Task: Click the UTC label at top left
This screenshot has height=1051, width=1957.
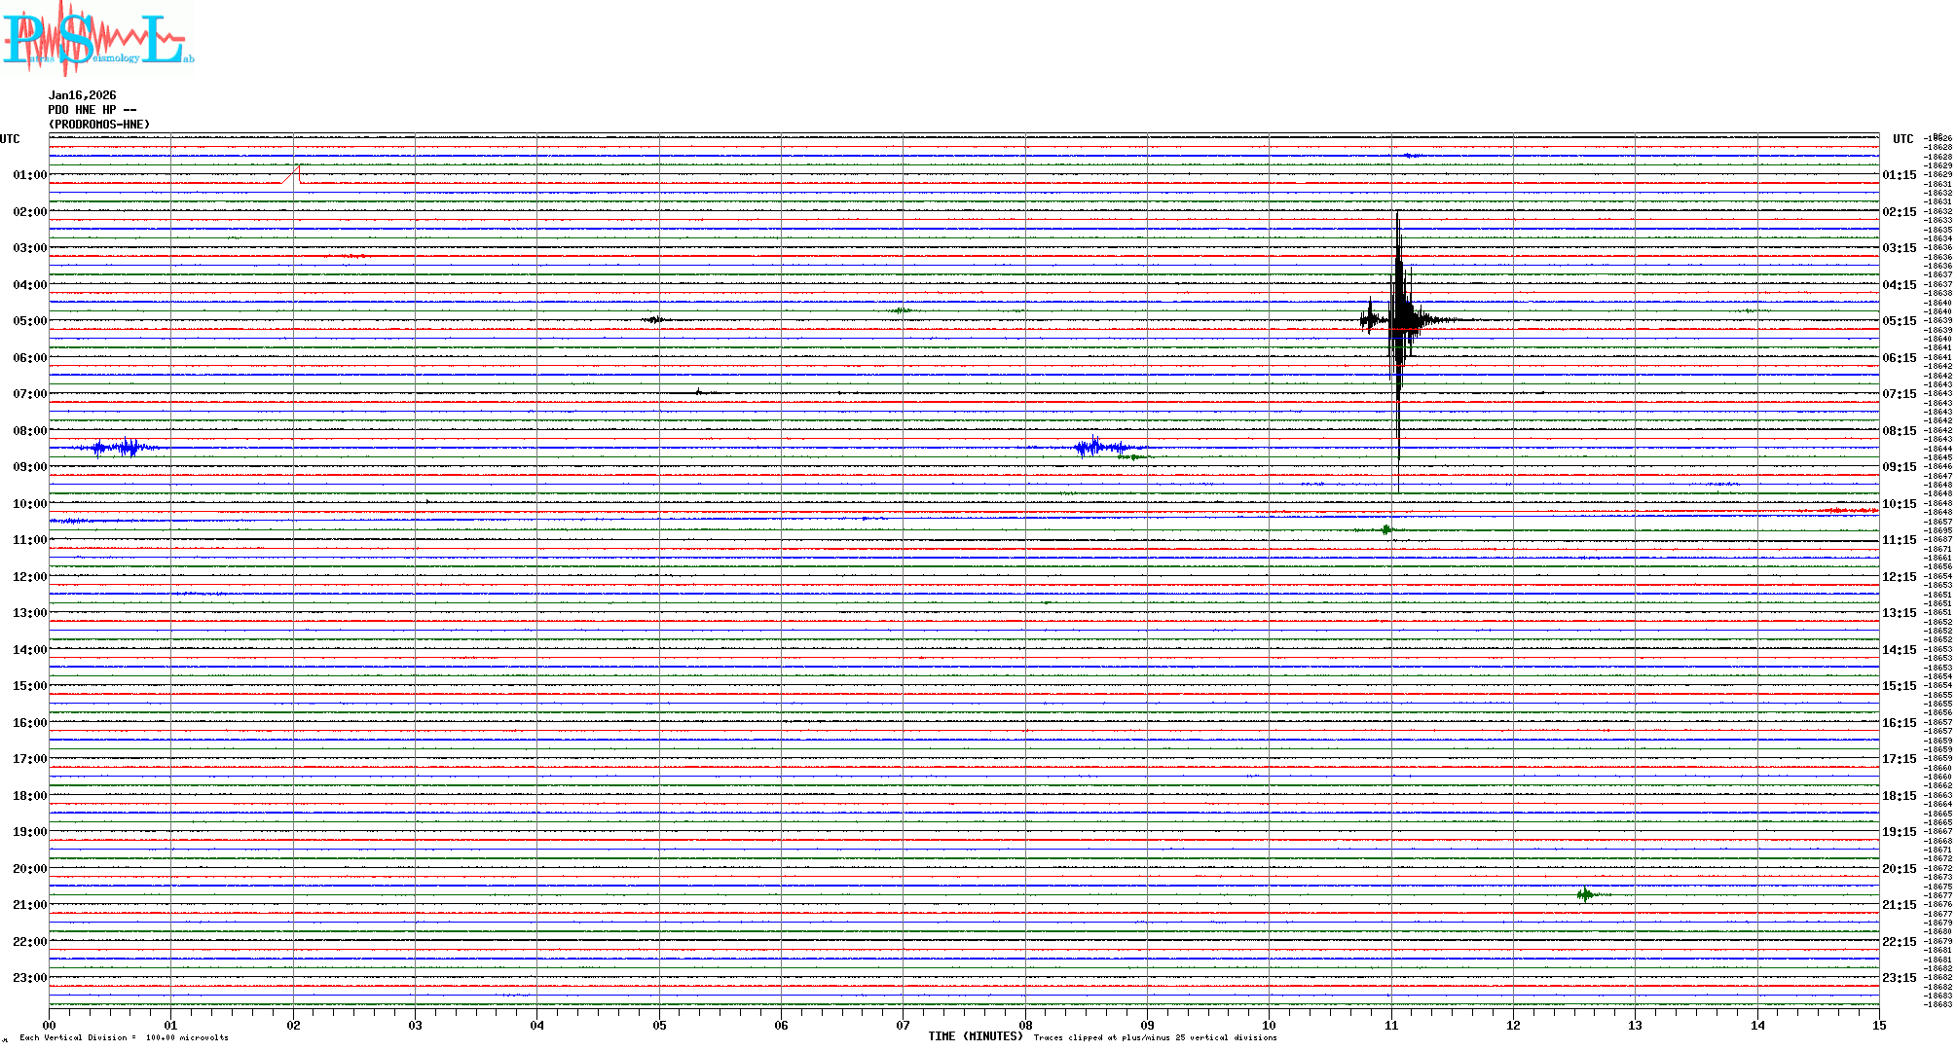Action: tap(11, 139)
